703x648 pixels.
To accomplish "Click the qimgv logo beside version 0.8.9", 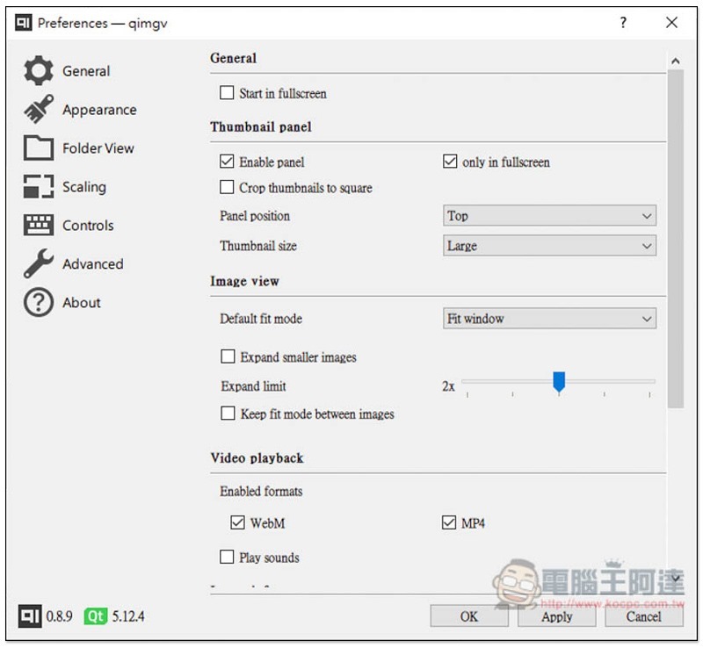I will (x=30, y=616).
